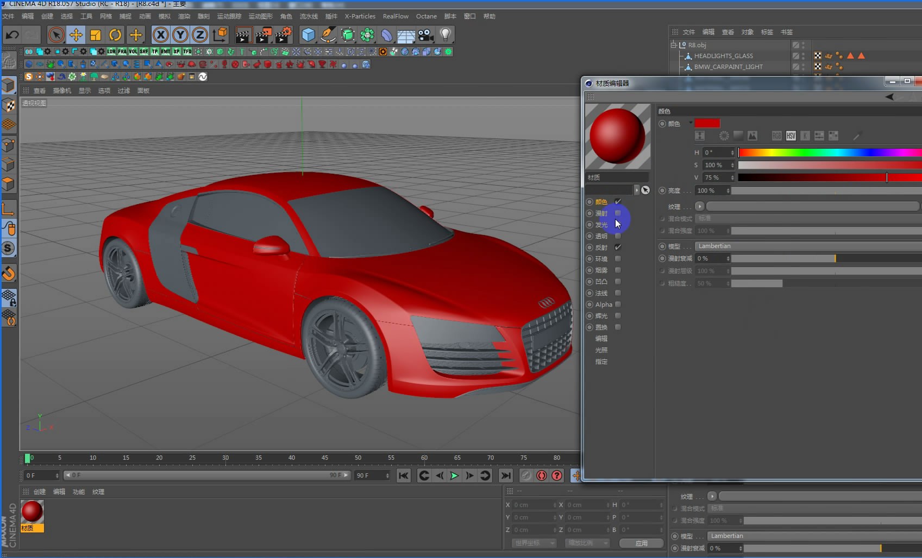Open the Octane menu
This screenshot has height=558, width=922.
pyautogui.click(x=426, y=16)
